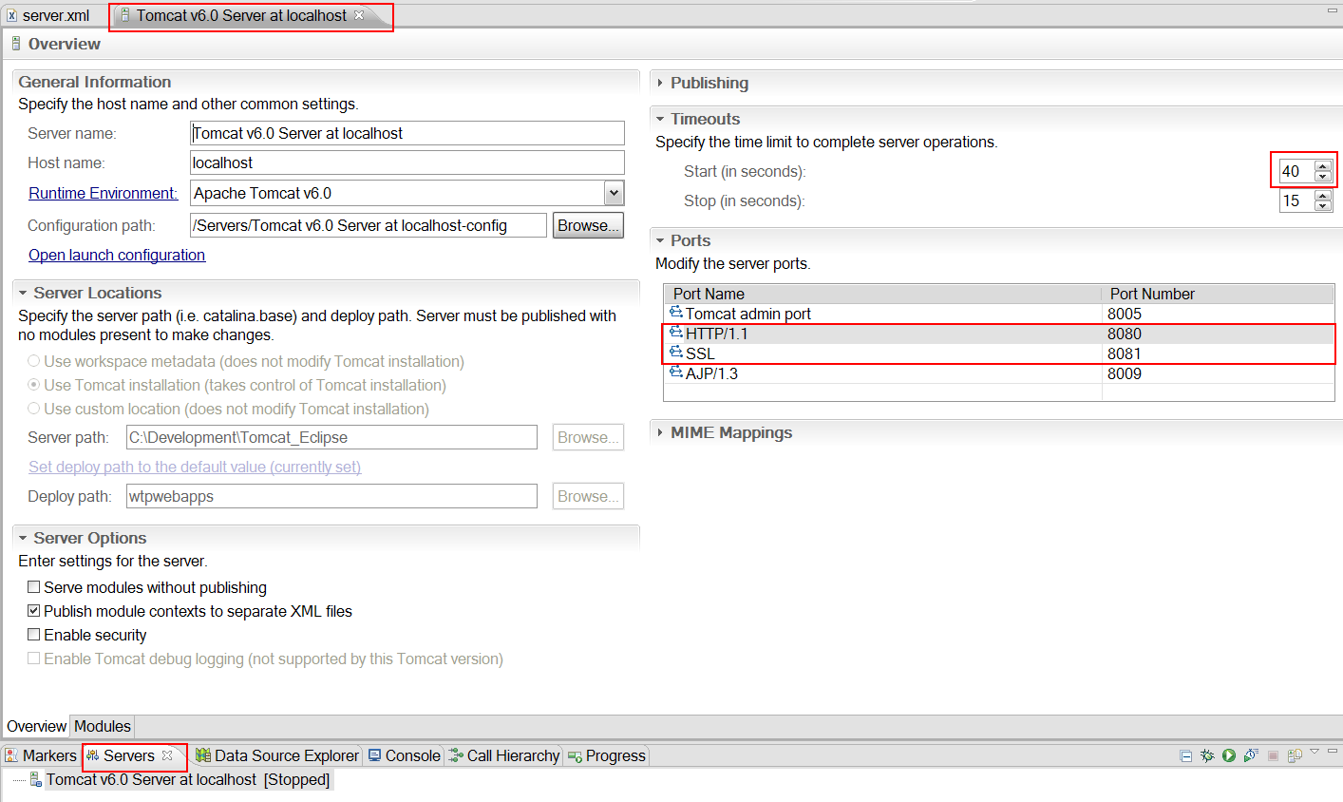Select the Tomcat admin port row
Image resolution: width=1343 pixels, height=802 pixels.
tap(999, 314)
